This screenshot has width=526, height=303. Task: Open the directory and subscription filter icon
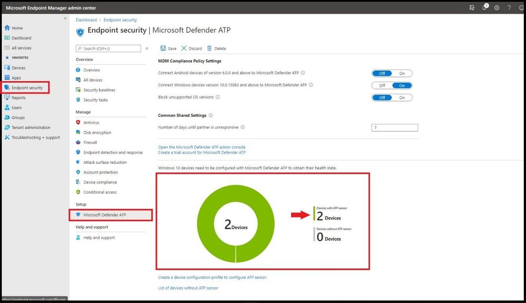click(472, 8)
